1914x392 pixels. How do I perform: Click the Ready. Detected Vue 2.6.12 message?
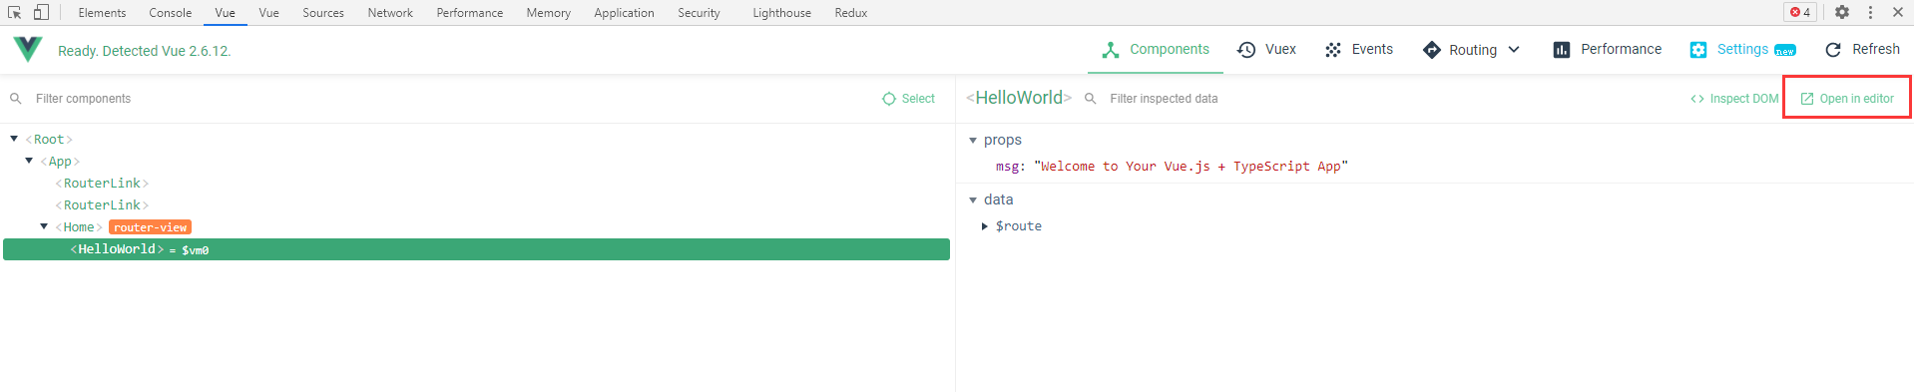tap(145, 51)
